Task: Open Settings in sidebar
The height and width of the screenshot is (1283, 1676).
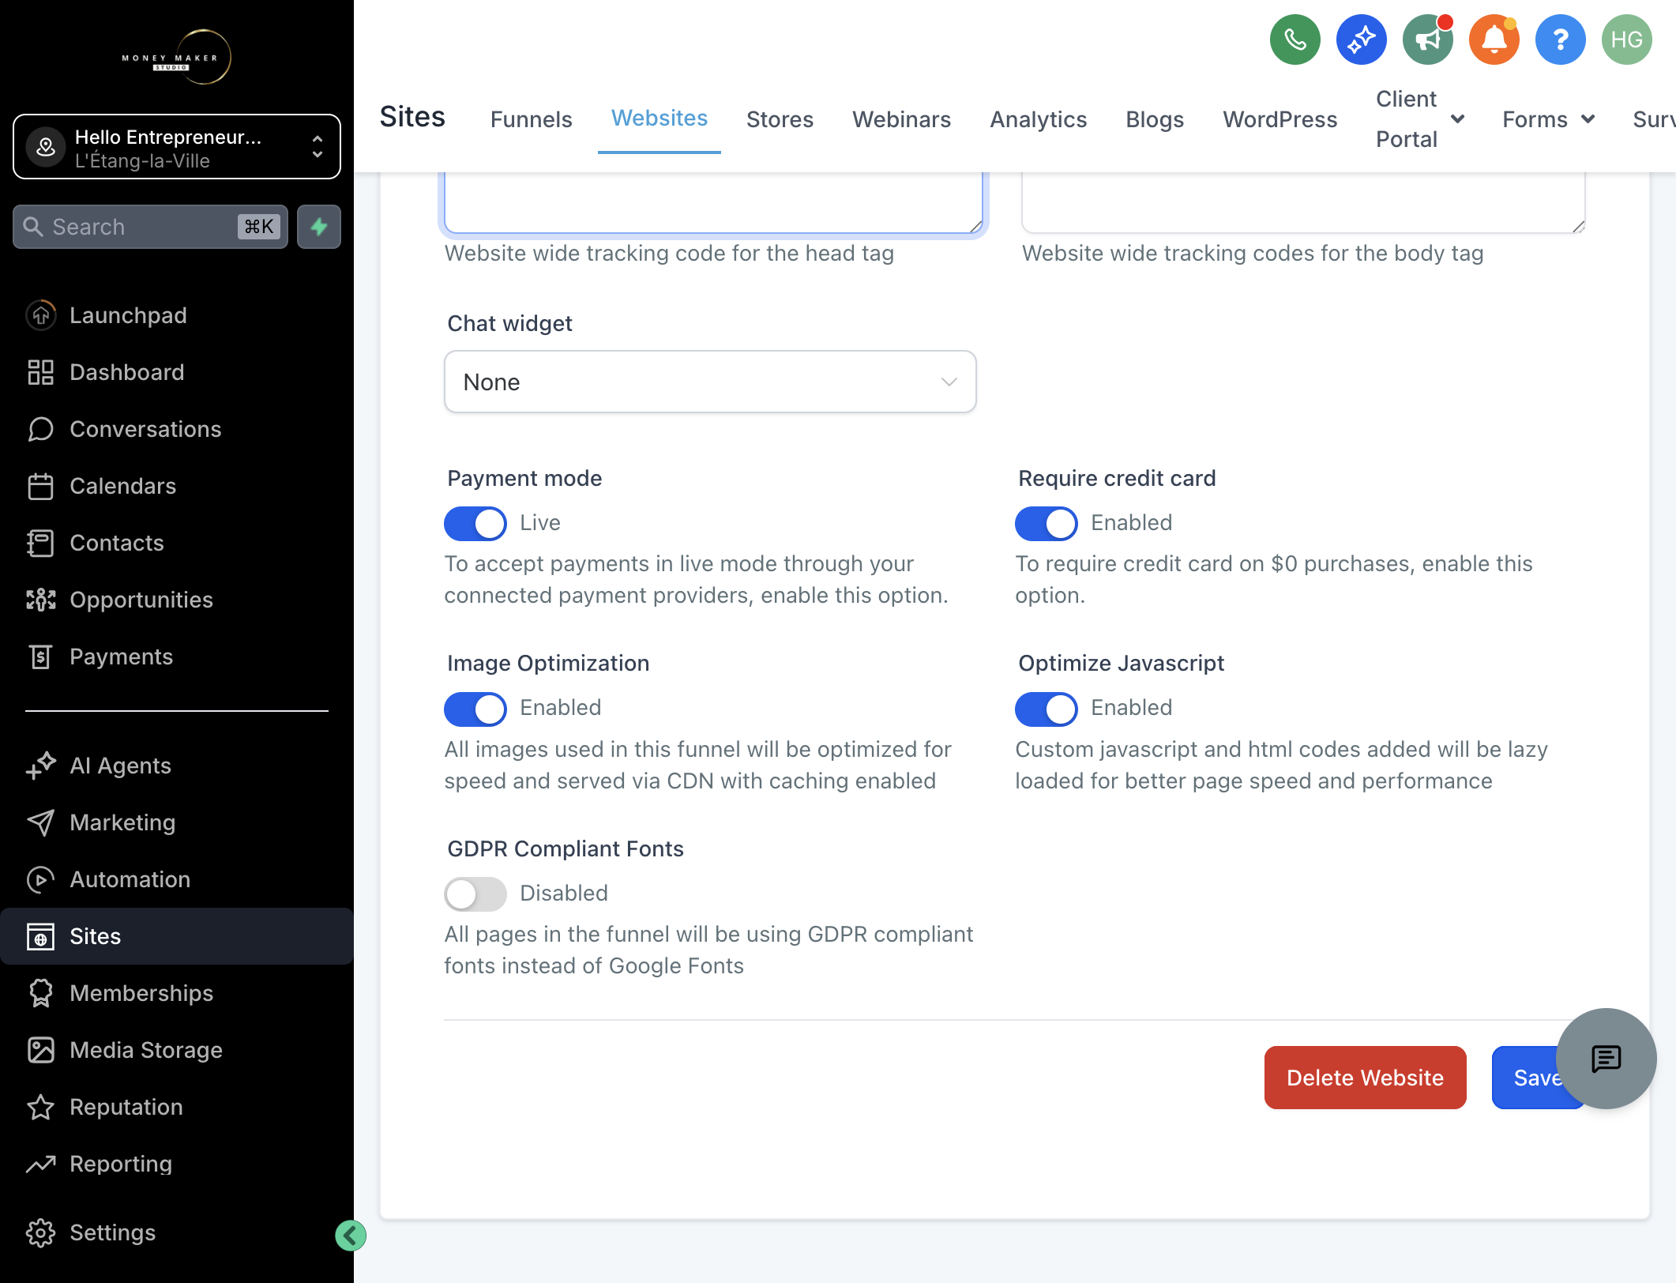Action: click(x=177, y=1232)
